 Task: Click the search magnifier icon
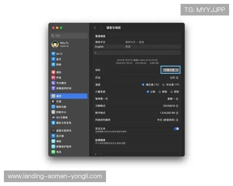point(52,36)
